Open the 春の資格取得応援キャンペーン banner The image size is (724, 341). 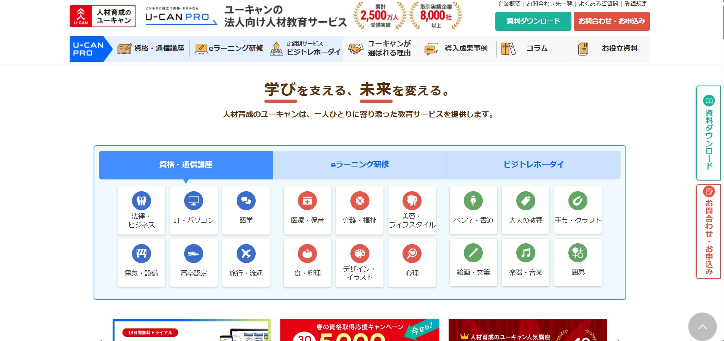(x=360, y=330)
